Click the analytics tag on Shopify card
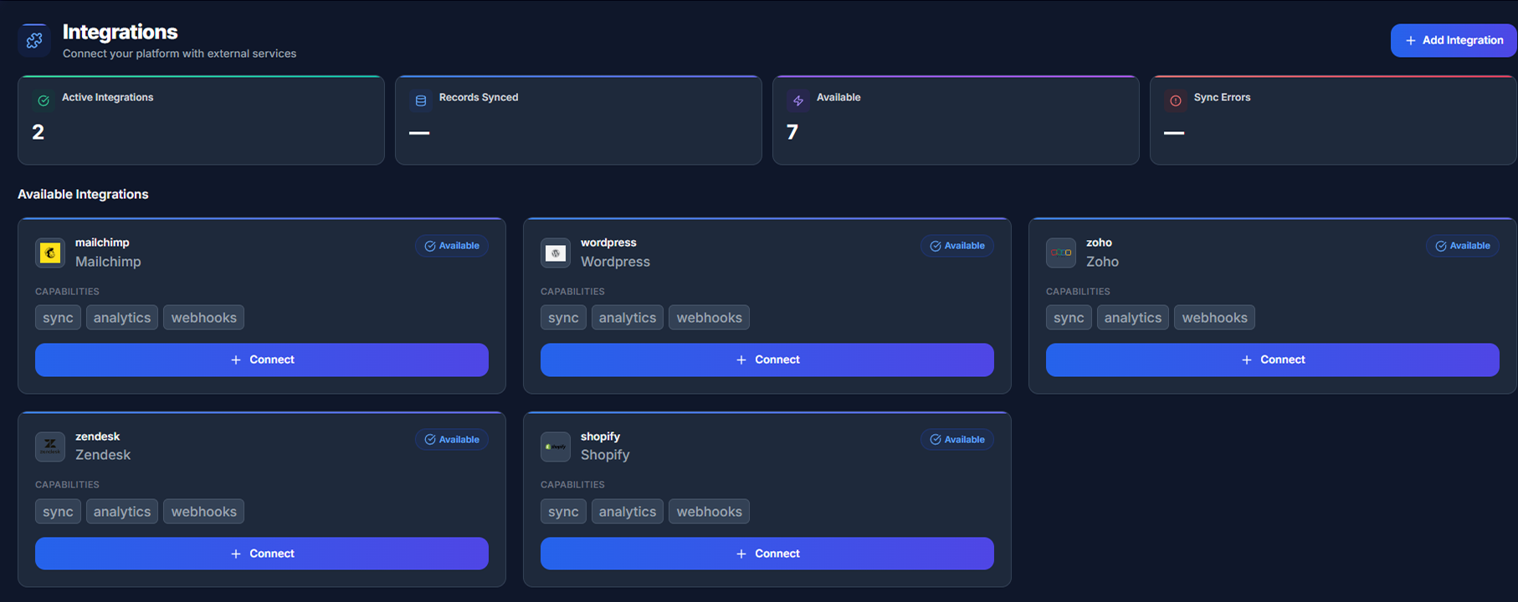 [628, 512]
